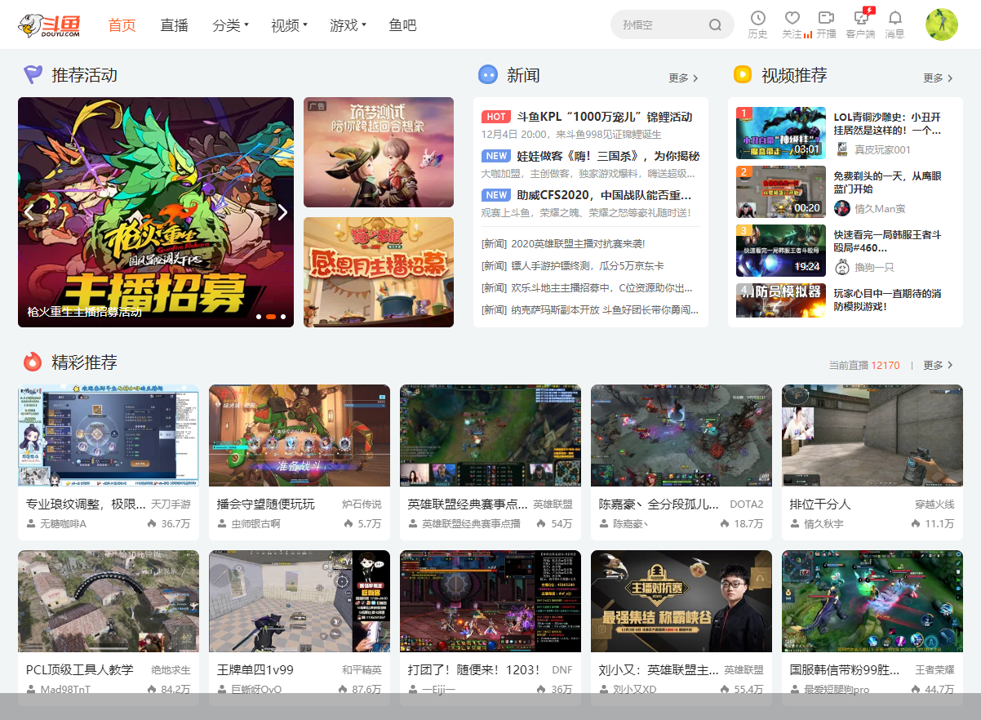Click the 视频推荐 yellow play icon
The width and height of the screenshot is (981, 720).
(743, 75)
